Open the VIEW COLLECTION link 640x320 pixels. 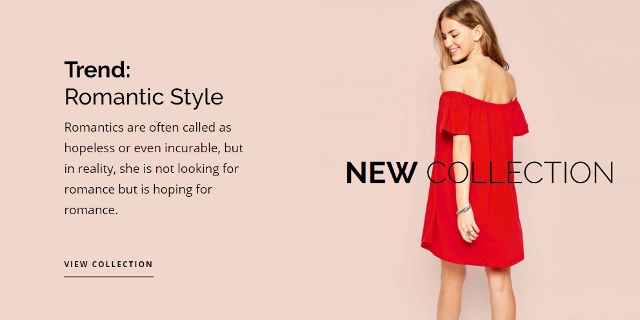[108, 264]
